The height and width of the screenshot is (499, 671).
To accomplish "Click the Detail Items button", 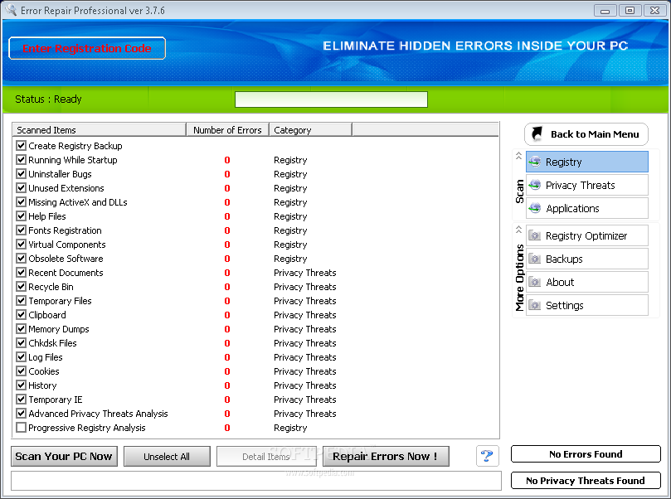I will click(266, 456).
